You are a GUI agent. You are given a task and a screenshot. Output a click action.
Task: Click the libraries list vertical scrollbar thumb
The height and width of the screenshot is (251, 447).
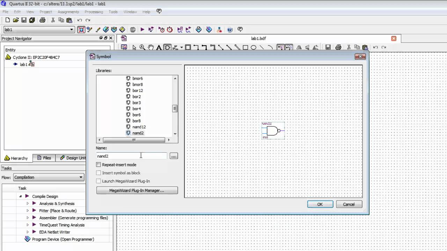(x=175, y=108)
